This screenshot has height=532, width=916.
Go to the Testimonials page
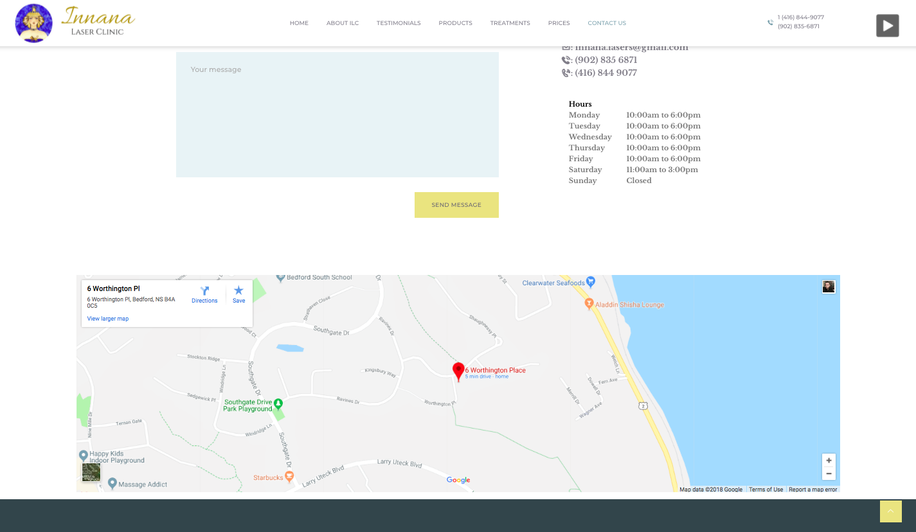399,23
